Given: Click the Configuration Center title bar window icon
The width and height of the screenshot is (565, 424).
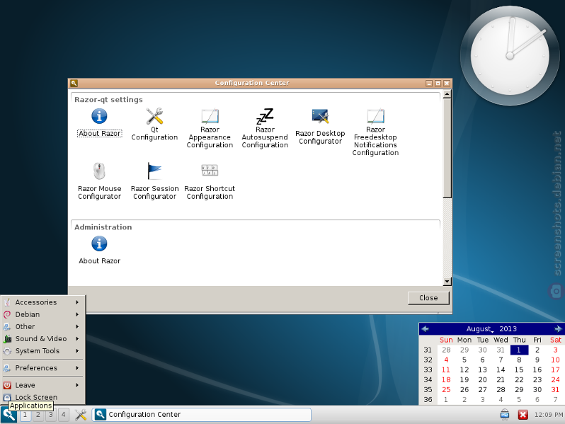Looking at the screenshot, I should pyautogui.click(x=74, y=84).
